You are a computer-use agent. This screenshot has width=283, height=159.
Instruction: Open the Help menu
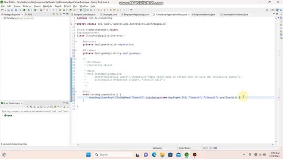(x=93, y=6)
